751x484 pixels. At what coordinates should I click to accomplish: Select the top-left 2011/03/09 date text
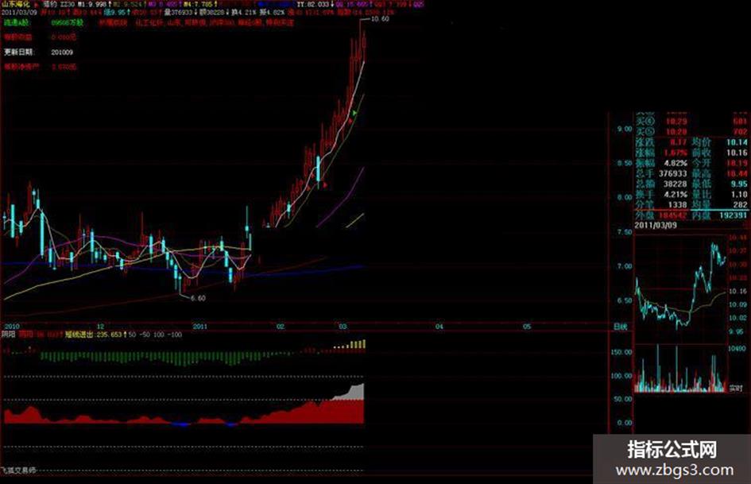click(x=20, y=12)
